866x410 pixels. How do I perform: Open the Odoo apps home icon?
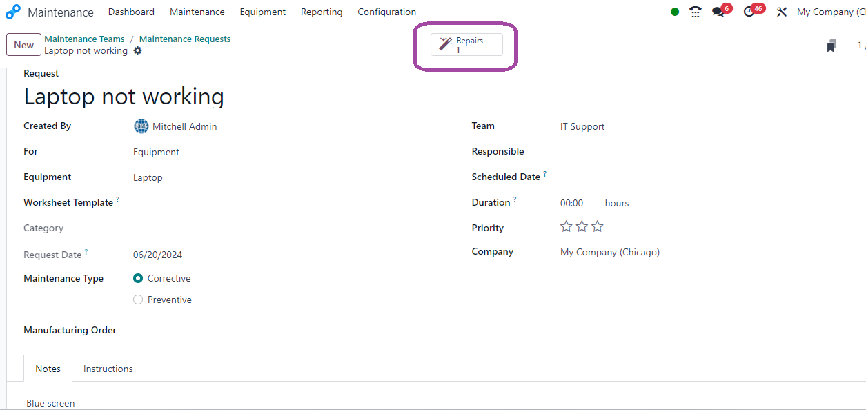(13, 12)
